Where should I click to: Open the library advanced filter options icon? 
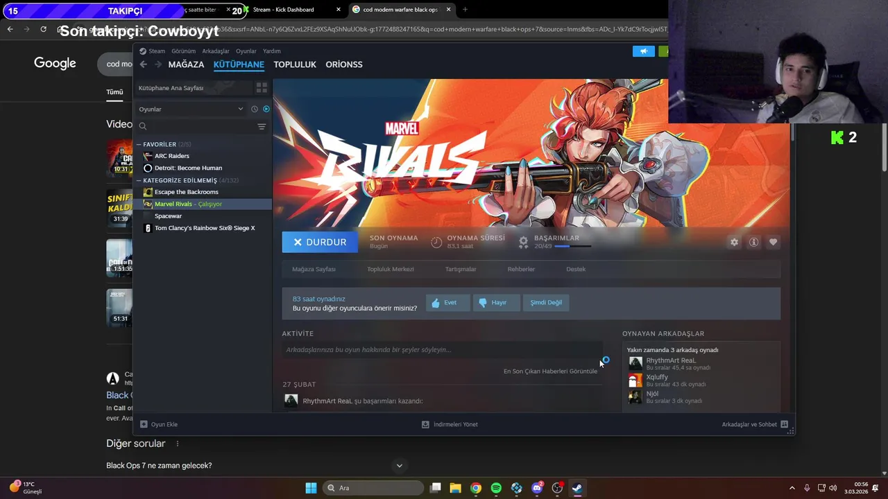pyautogui.click(x=262, y=126)
